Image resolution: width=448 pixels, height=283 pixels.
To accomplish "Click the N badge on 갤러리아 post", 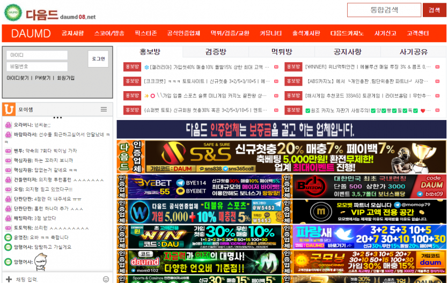I will 276,67.
